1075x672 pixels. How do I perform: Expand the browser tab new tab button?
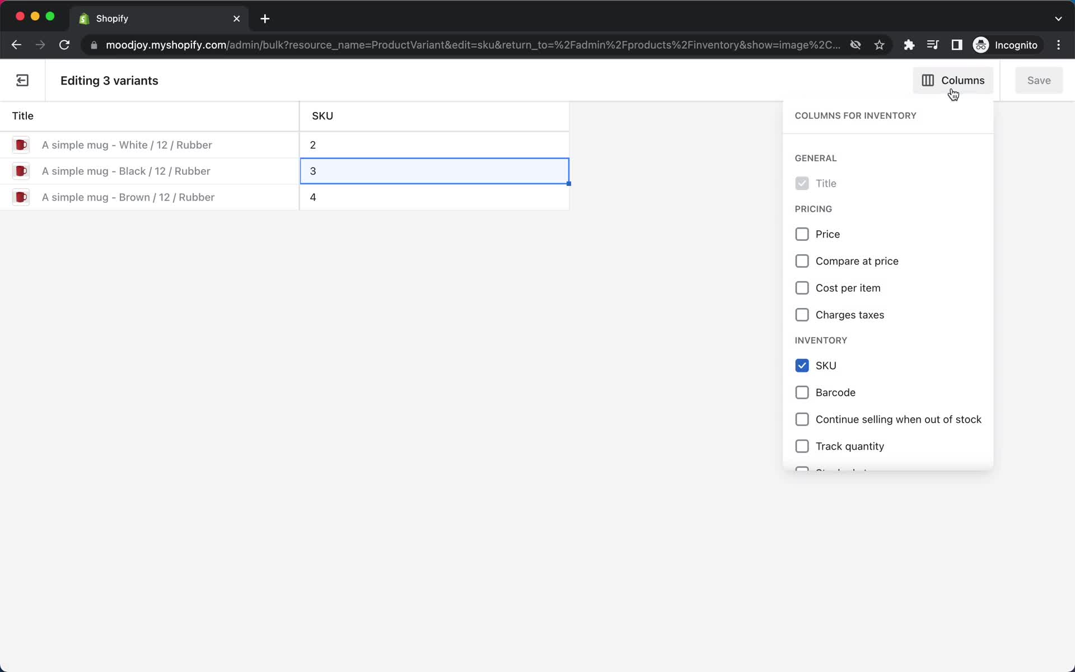click(x=265, y=18)
